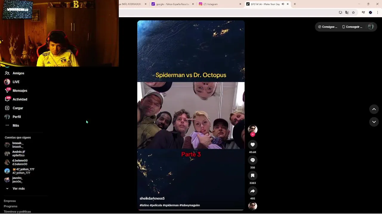This screenshot has width=382, height=214.
Task: Click the #latino hashtag
Action: pos(144,205)
